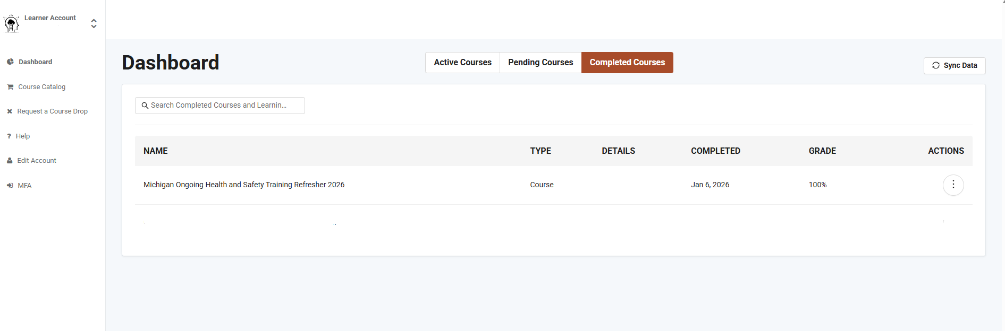This screenshot has height=331, width=1005.
Task: Open Course Catalog via the cart icon
Action: (10, 87)
